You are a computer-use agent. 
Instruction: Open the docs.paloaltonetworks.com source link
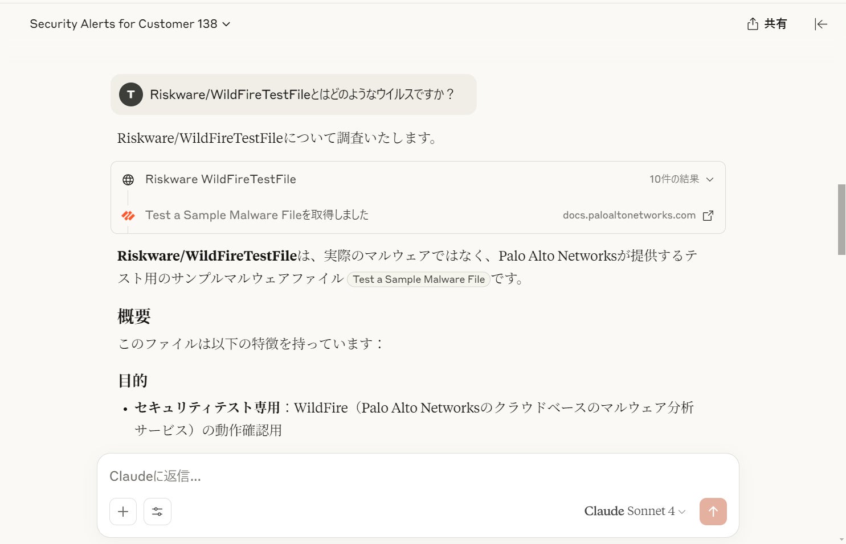click(x=629, y=215)
